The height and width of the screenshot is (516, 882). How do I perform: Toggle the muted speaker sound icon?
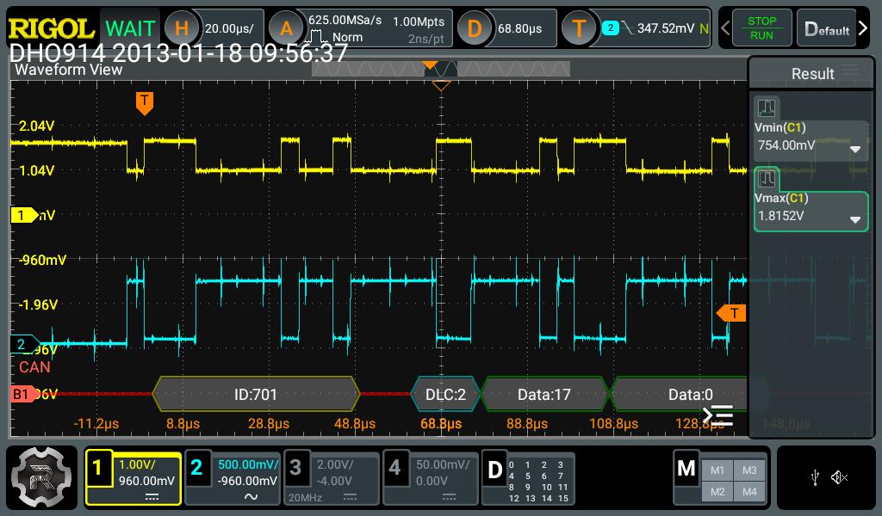(839, 478)
